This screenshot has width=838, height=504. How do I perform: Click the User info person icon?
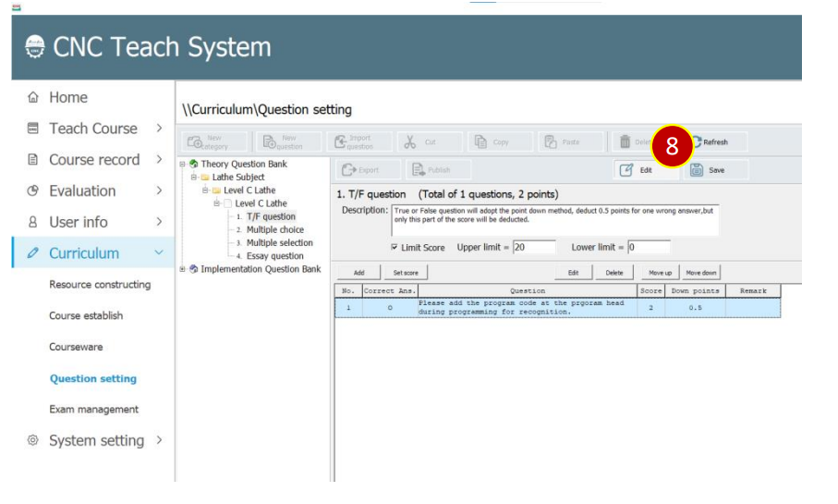[x=33, y=222]
